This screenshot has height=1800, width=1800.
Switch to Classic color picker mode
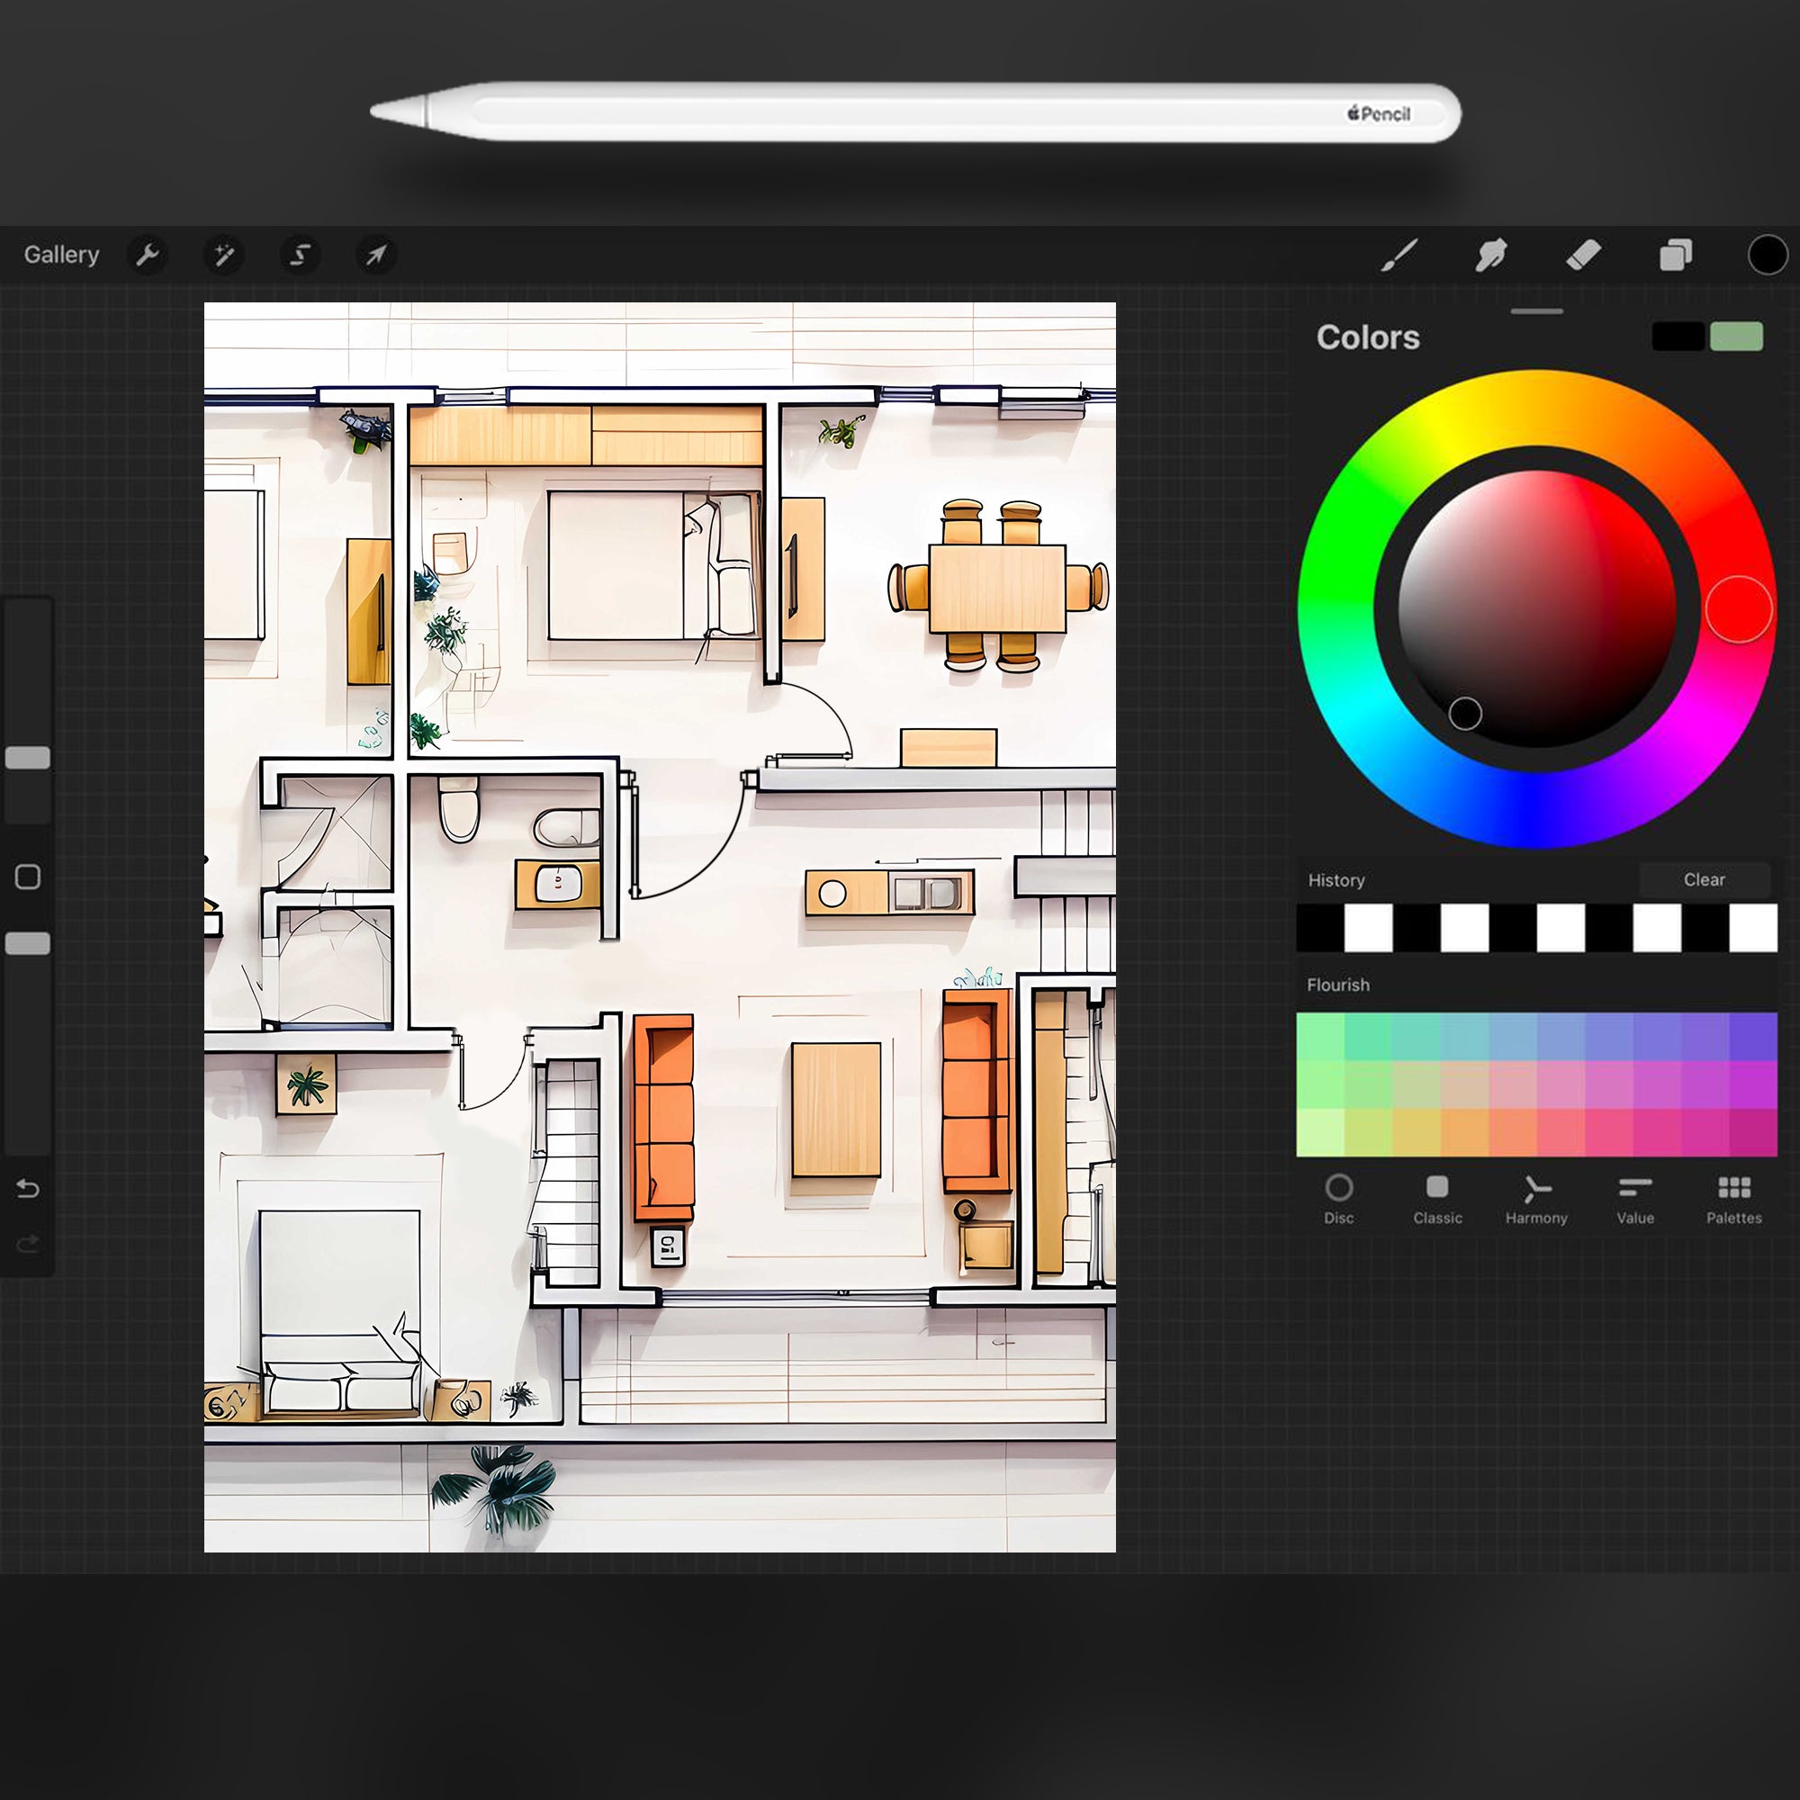coord(1437,1200)
